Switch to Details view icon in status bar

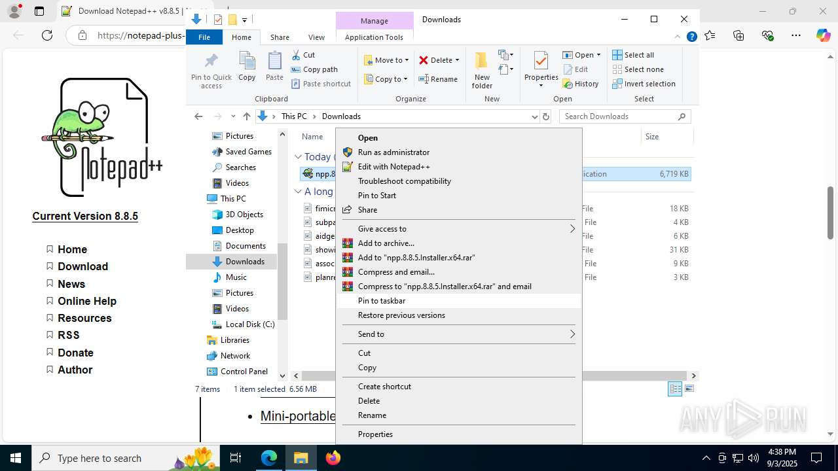coord(675,389)
